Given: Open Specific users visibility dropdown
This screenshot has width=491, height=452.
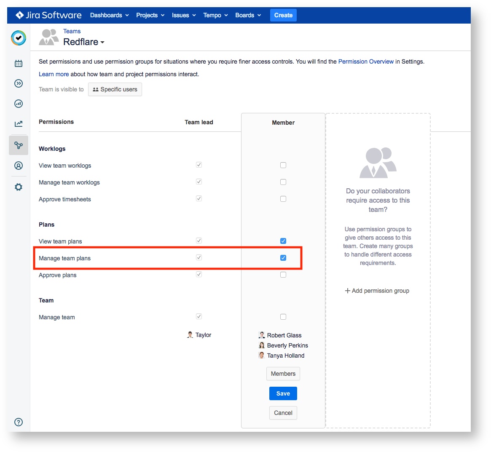Looking at the screenshot, I should [115, 89].
